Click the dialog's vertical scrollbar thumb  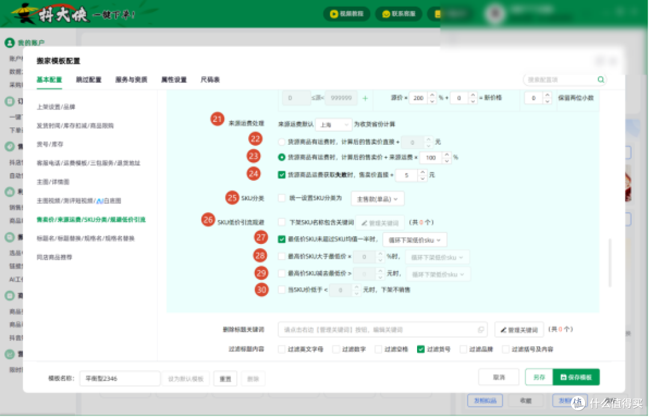610,263
